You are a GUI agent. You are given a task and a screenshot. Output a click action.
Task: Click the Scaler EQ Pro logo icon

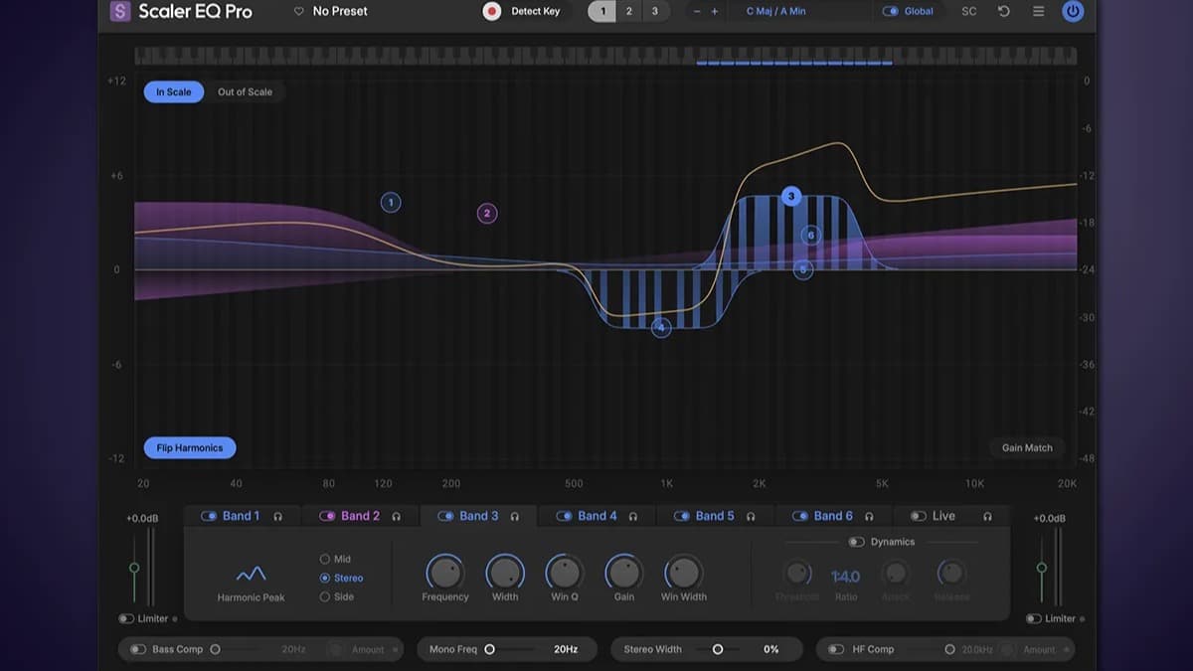(120, 11)
